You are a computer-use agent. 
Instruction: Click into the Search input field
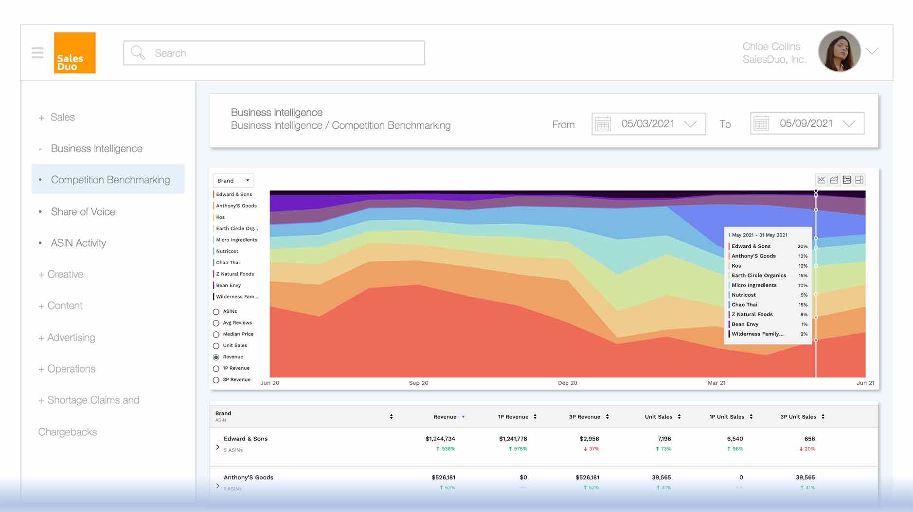tap(274, 53)
